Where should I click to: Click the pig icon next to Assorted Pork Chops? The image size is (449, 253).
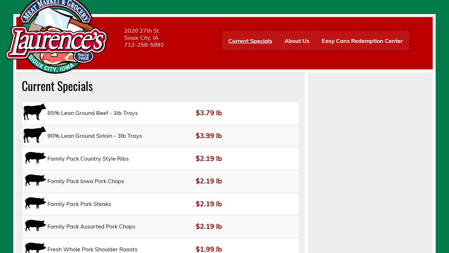35,226
